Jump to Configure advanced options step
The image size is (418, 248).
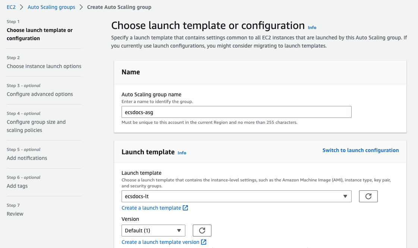pos(40,94)
